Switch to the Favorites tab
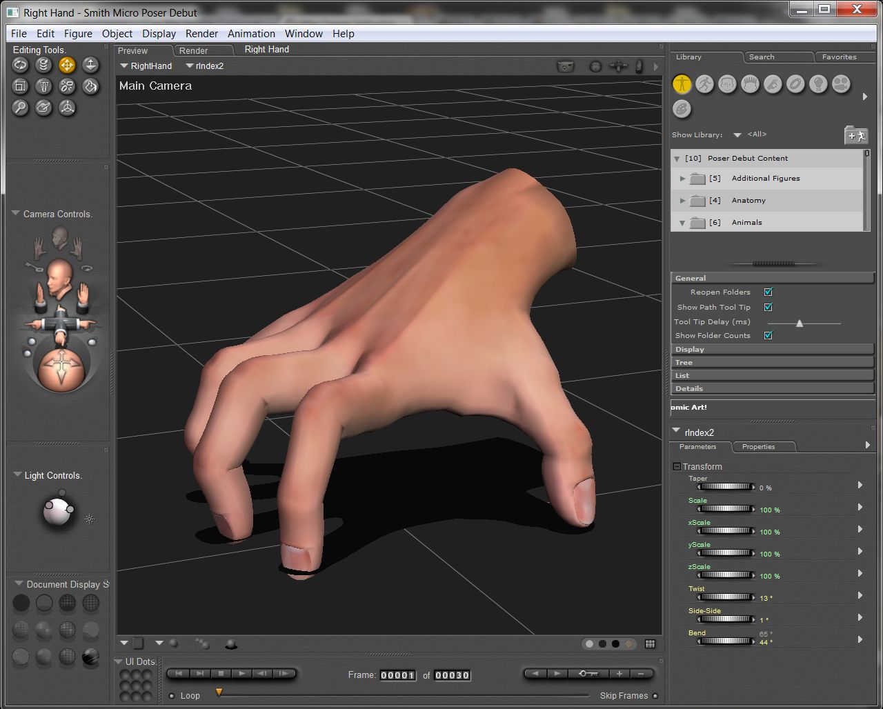883x709 pixels. 839,57
